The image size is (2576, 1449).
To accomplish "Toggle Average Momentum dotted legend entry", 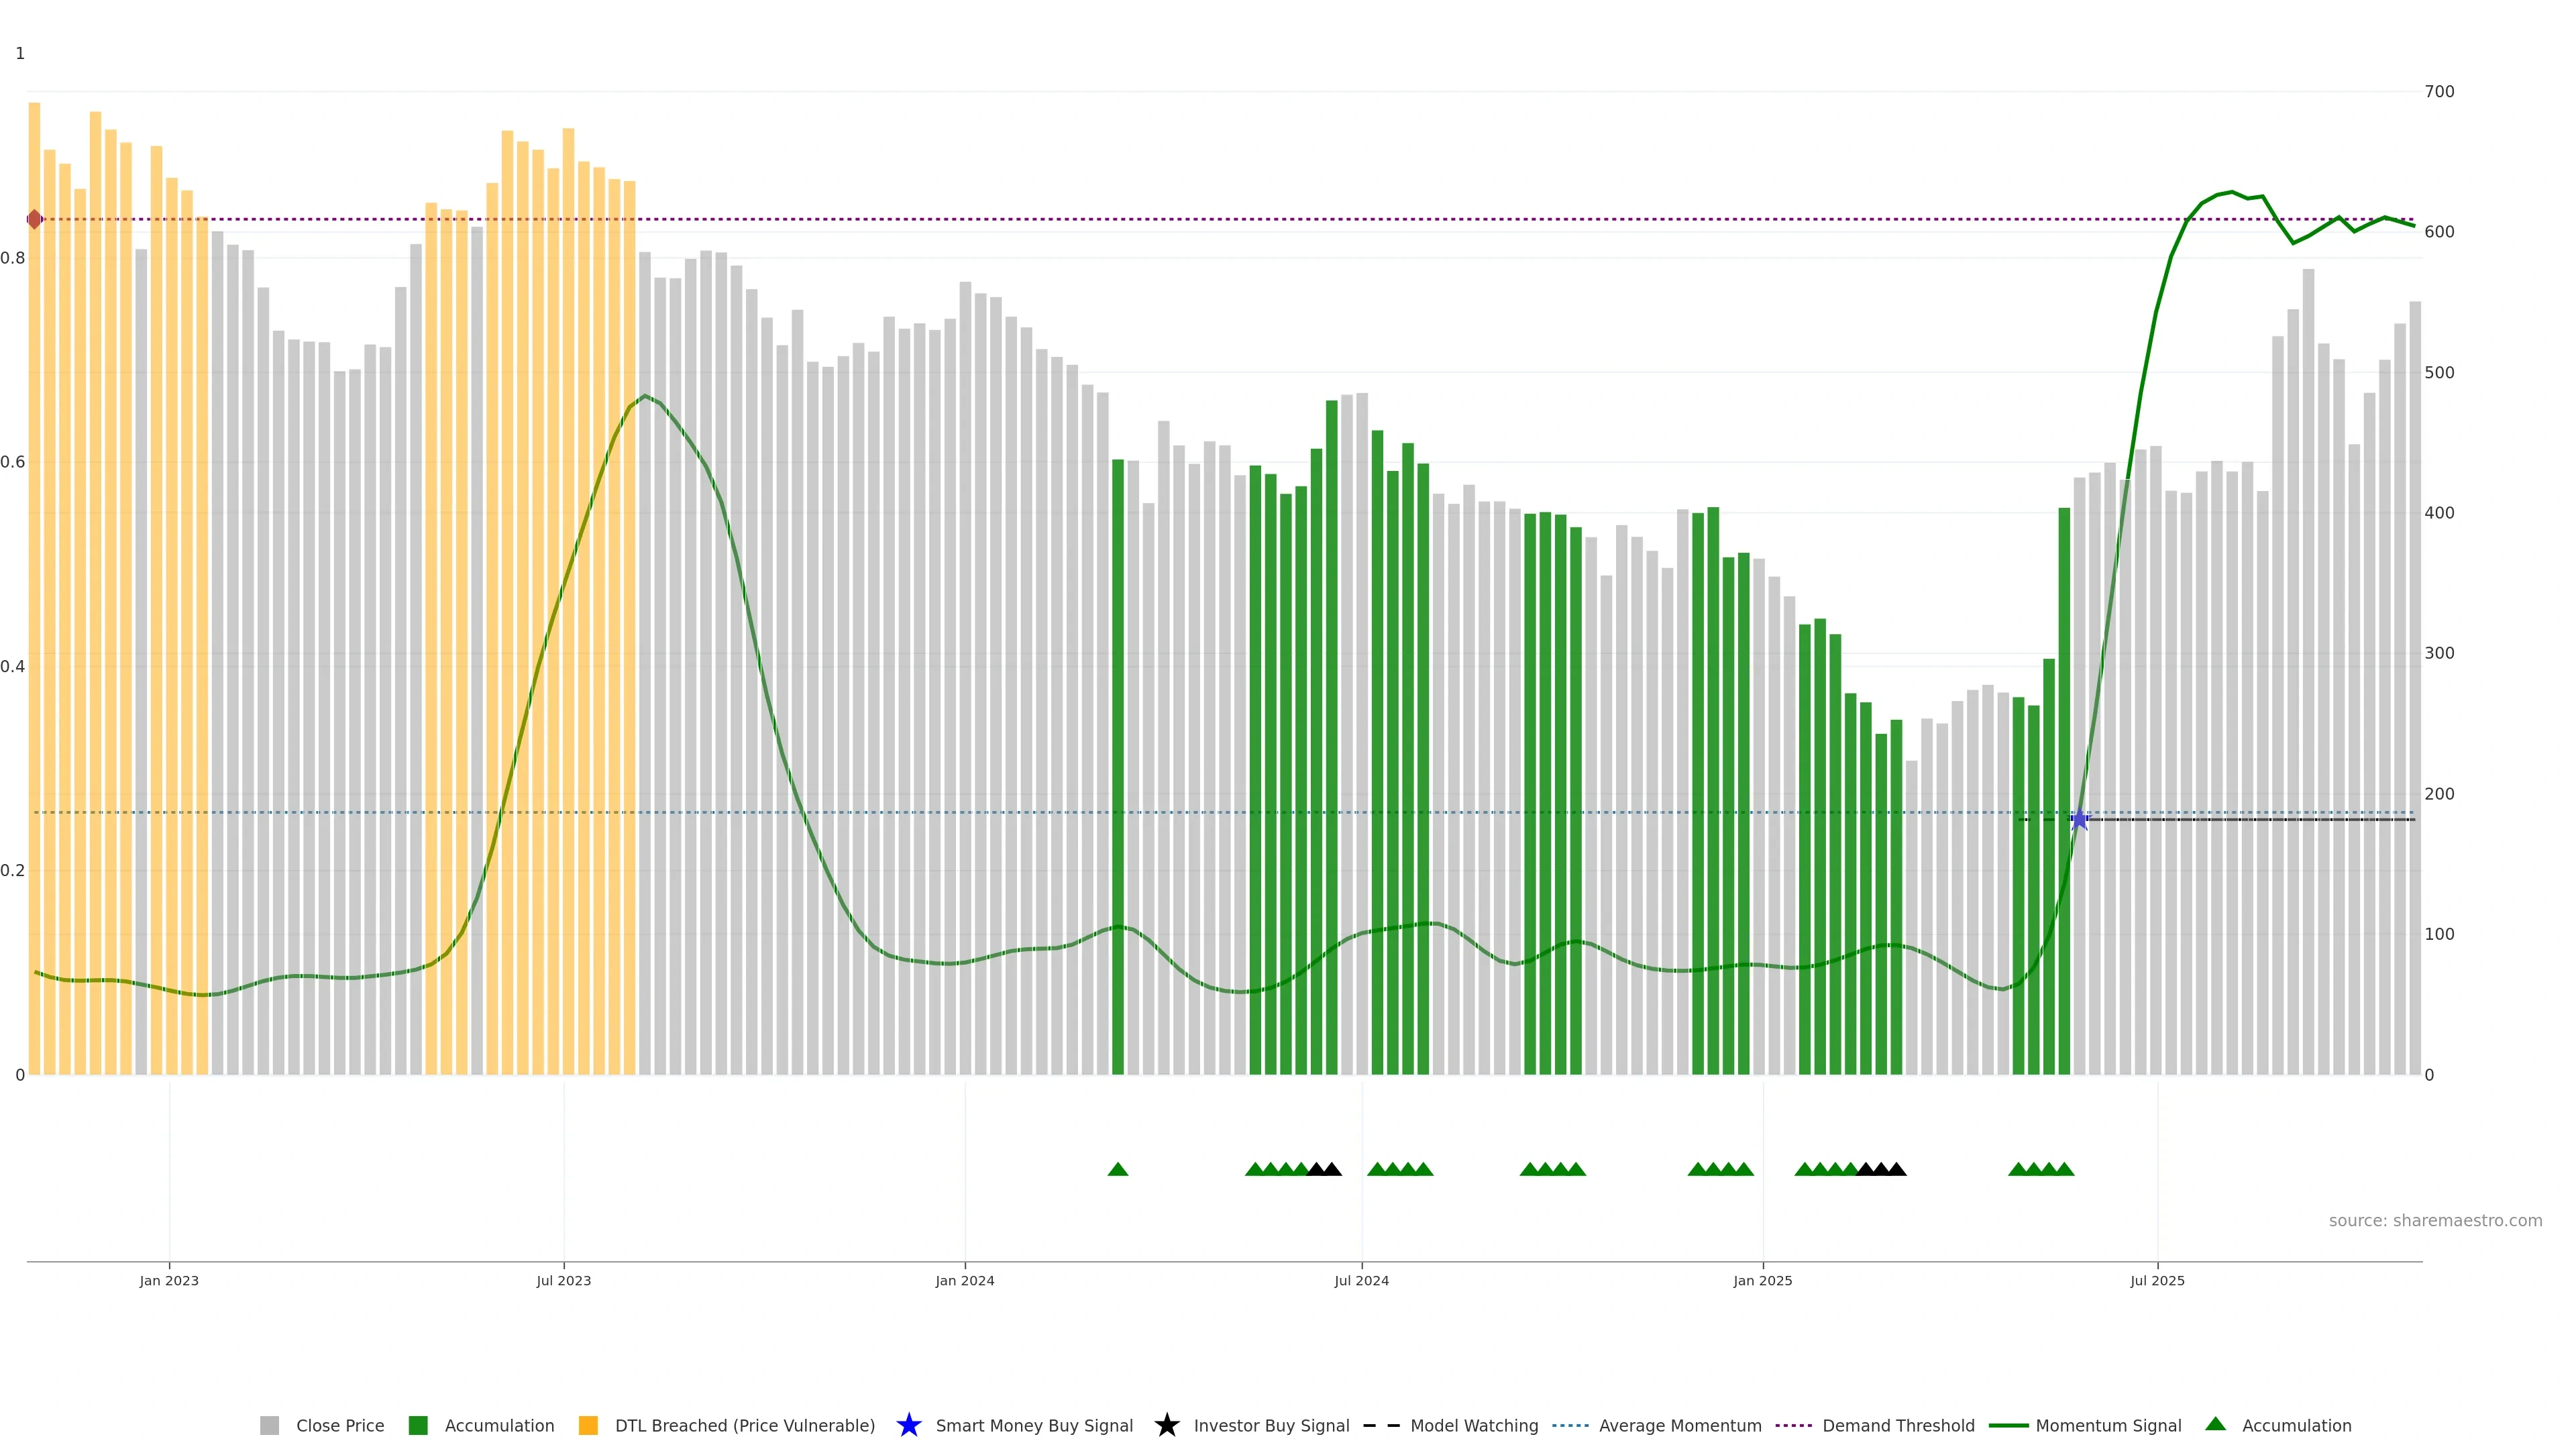I will point(1679,1425).
